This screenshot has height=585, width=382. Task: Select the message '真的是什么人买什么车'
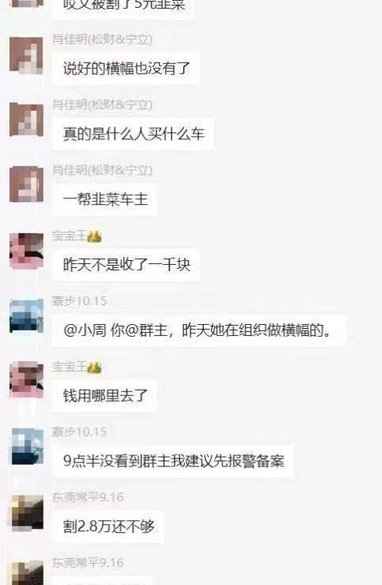tap(133, 134)
